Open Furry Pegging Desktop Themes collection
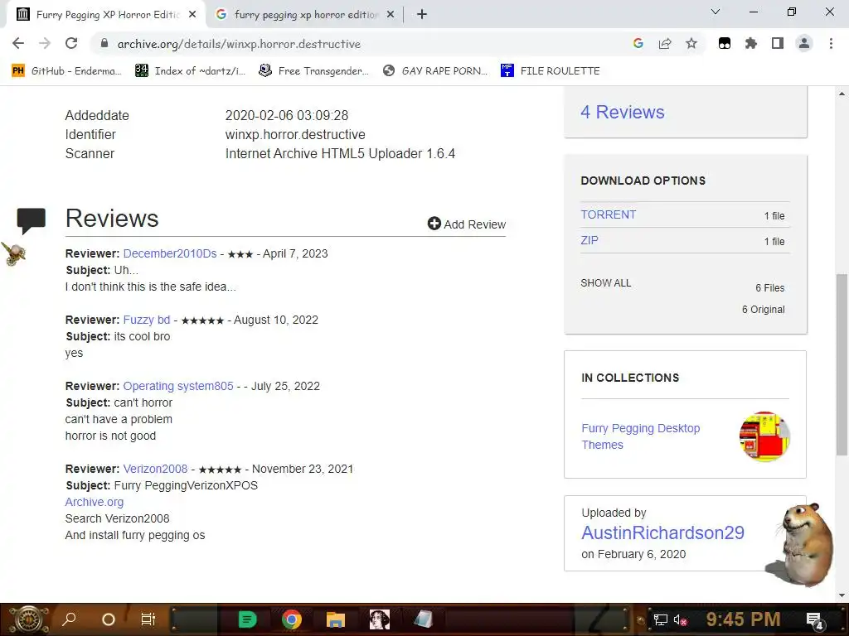 (x=641, y=436)
